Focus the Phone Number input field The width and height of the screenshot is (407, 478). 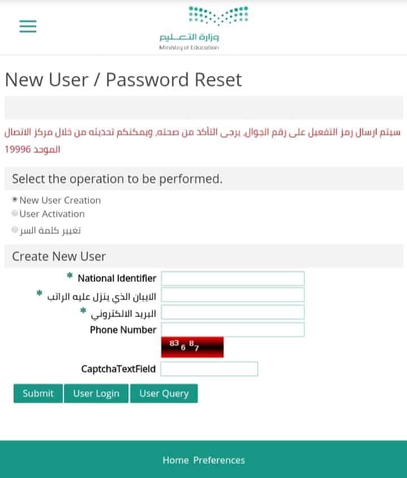coord(233,330)
